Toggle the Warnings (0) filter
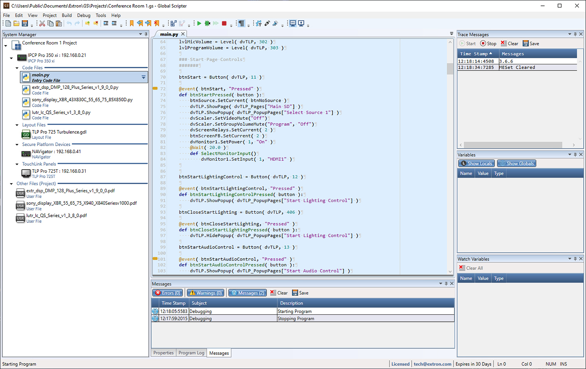Screen dimensions: 586x369 (x=205, y=293)
